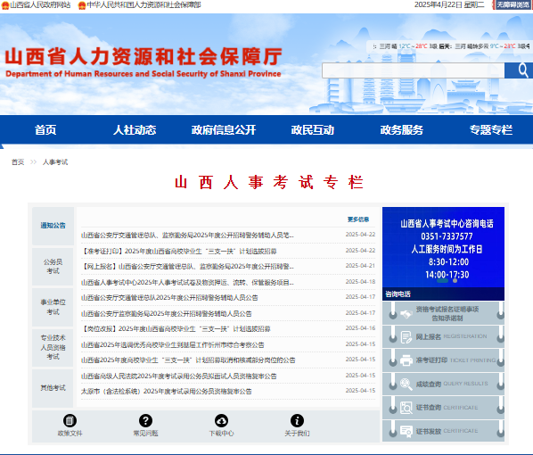The image size is (533, 455).
Task: Open the 人社动态 navigation menu
Action: coord(135,129)
